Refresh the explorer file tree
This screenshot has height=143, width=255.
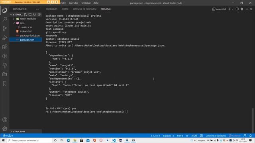35,15
